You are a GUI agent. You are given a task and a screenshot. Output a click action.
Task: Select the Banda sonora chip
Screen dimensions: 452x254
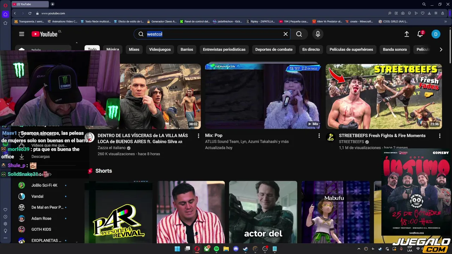[395, 49]
